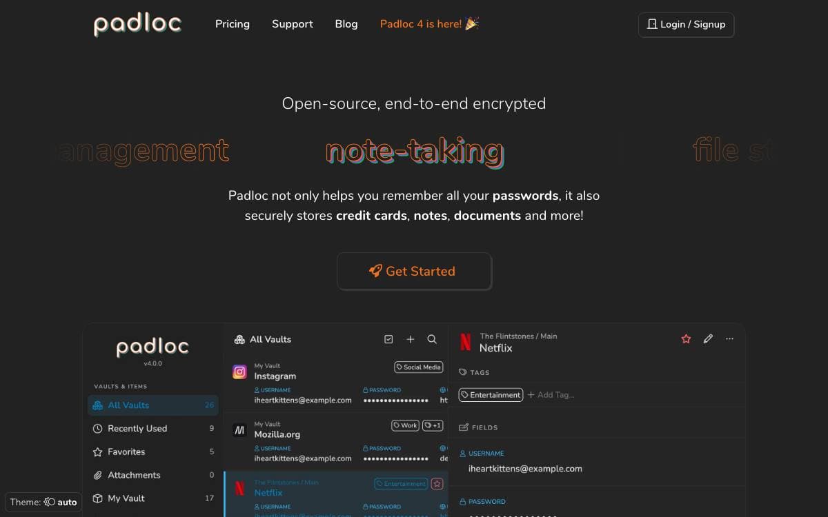Click the Favorites star icon in sidebar
Image resolution: width=828 pixels, height=517 pixels.
tap(98, 452)
